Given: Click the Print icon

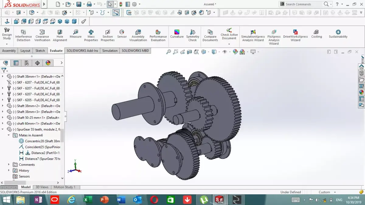Looking at the screenshot, I should (x=89, y=4).
